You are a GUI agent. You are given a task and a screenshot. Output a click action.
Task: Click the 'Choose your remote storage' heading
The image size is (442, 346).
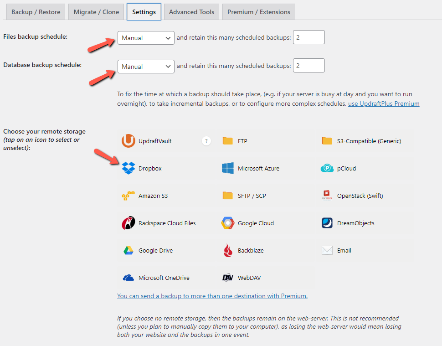44,131
